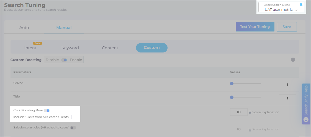Click the Test Your Tuning button

255,27
